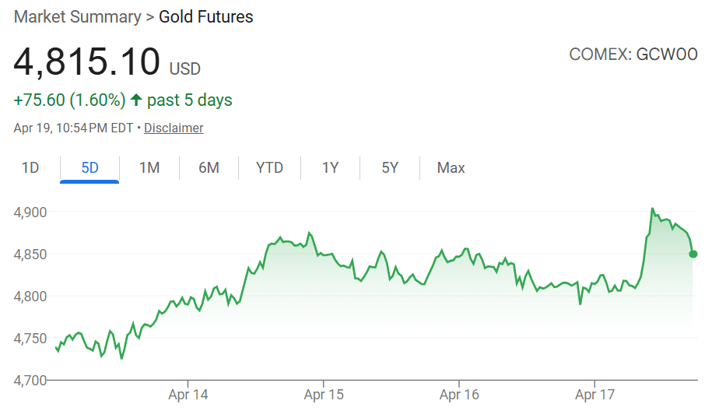Screen dimensions: 726x418
Task: Click the 4,815.10 price value
Action: (x=87, y=61)
